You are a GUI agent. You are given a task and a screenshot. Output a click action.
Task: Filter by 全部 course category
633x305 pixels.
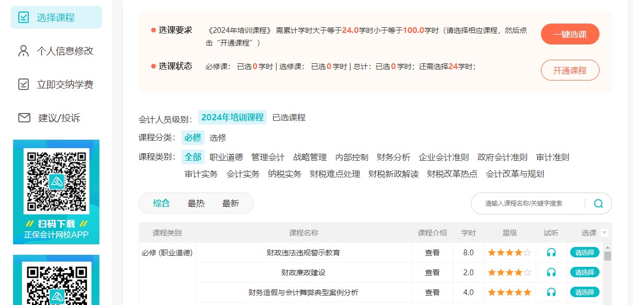point(193,157)
